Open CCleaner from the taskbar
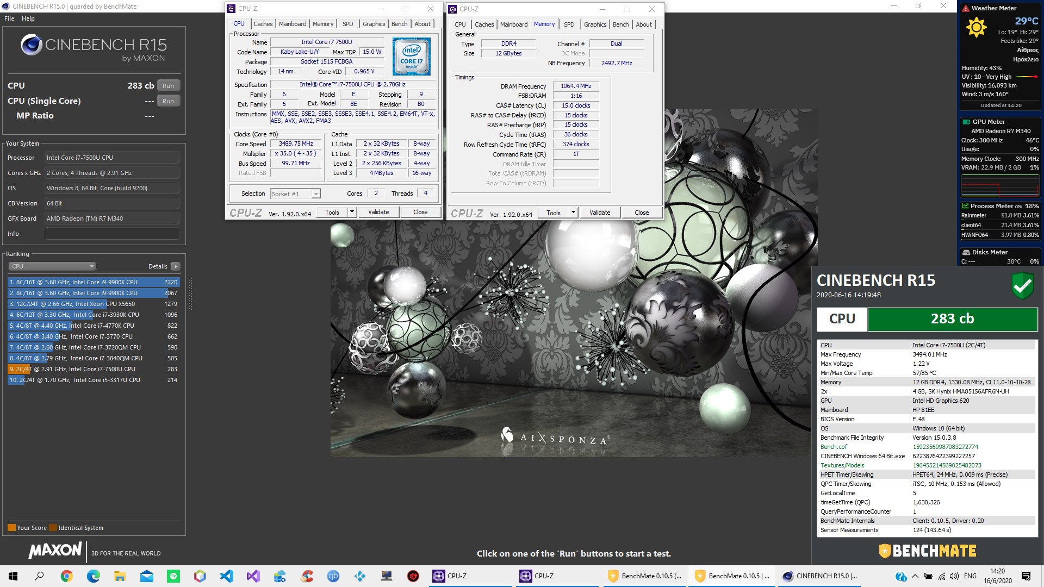The height and width of the screenshot is (587, 1044). point(307,576)
